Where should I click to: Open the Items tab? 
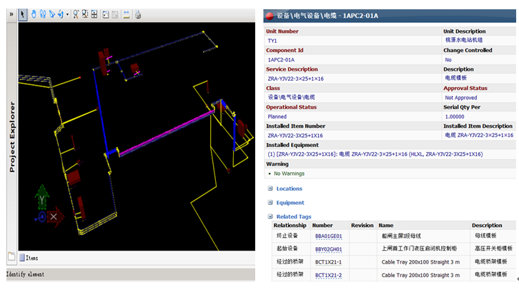point(31,258)
